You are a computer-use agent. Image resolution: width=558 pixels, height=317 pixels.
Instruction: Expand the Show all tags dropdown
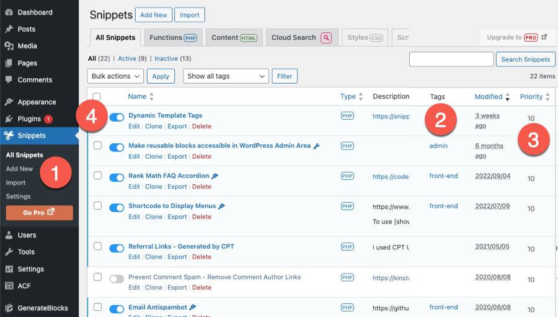(226, 76)
